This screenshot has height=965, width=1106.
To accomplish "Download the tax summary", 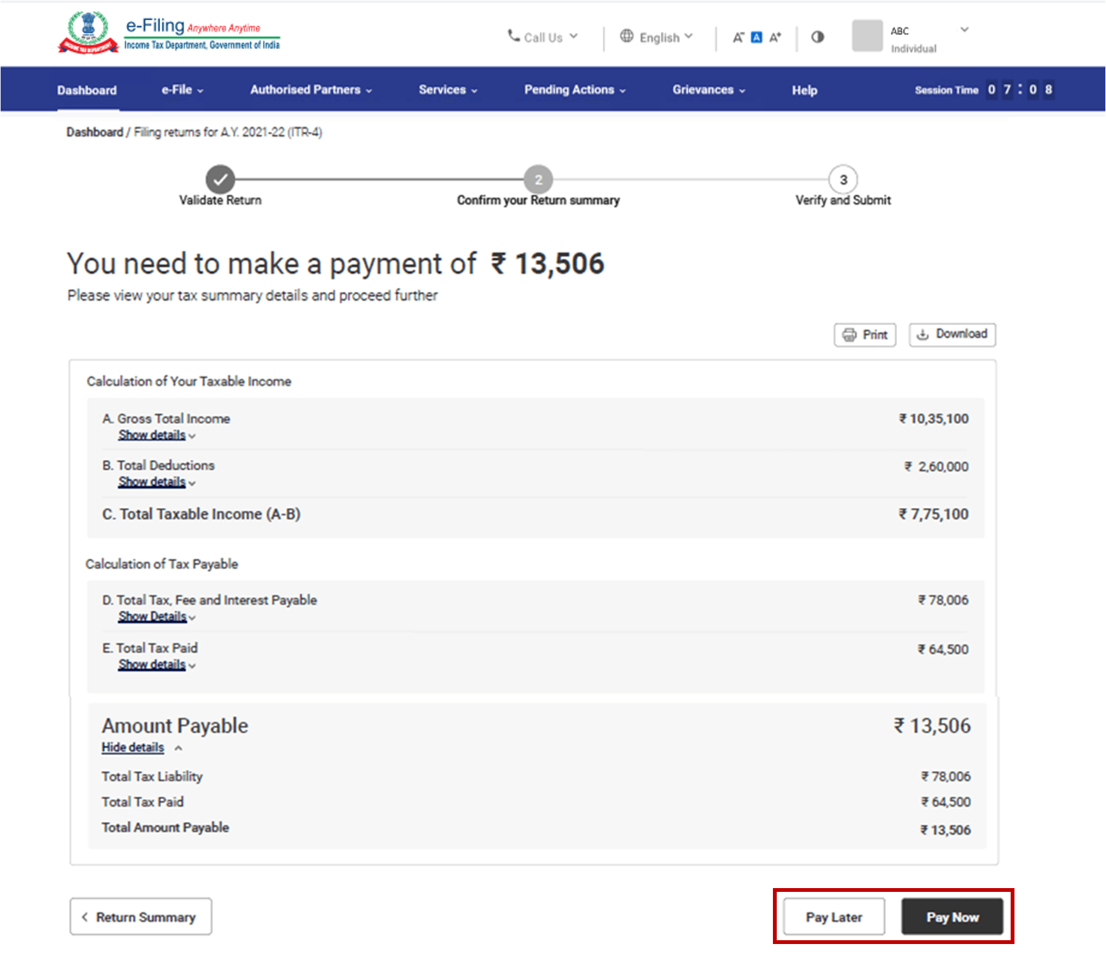I will point(952,334).
